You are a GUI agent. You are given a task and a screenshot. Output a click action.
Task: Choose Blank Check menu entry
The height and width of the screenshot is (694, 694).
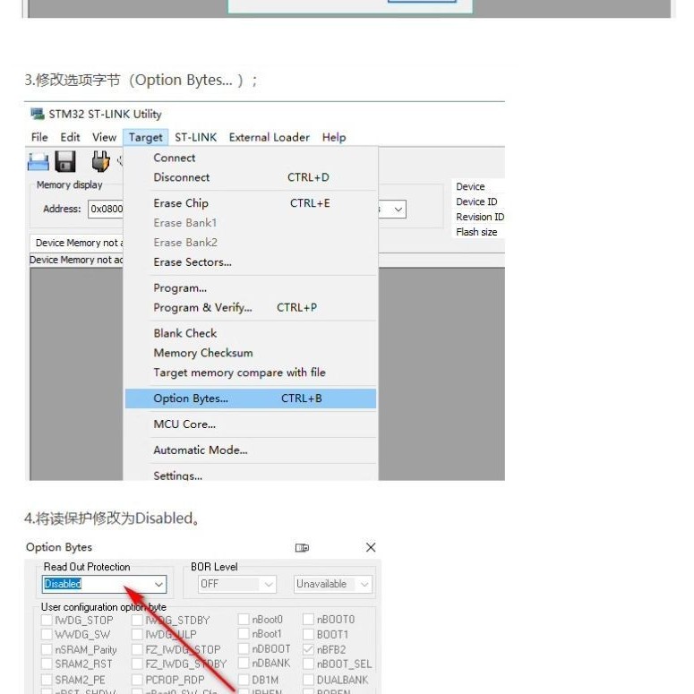pyautogui.click(x=251, y=333)
